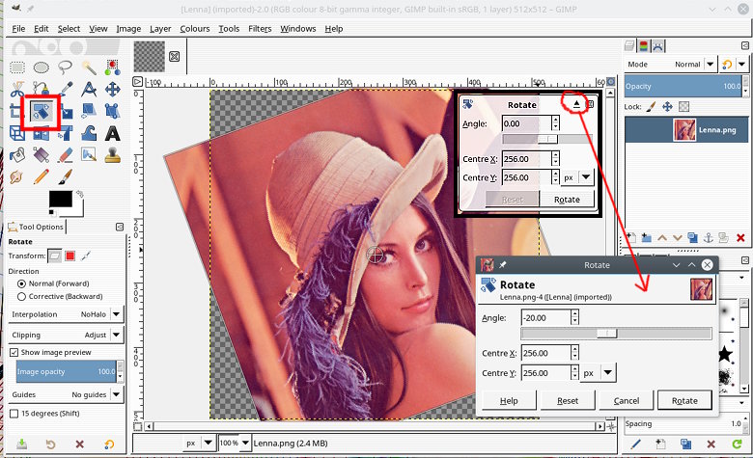Delete tool preset icon in Tool Options
The height and width of the screenshot is (458, 753).
[x=80, y=445]
